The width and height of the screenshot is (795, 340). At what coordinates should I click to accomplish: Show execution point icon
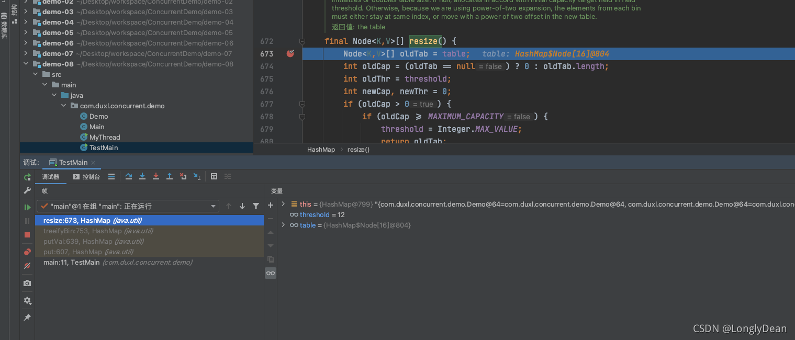pyautogui.click(x=111, y=177)
